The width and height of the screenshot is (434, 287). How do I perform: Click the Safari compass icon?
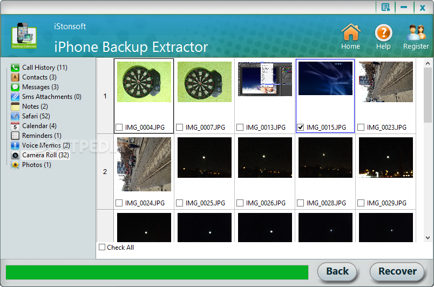(x=15, y=116)
